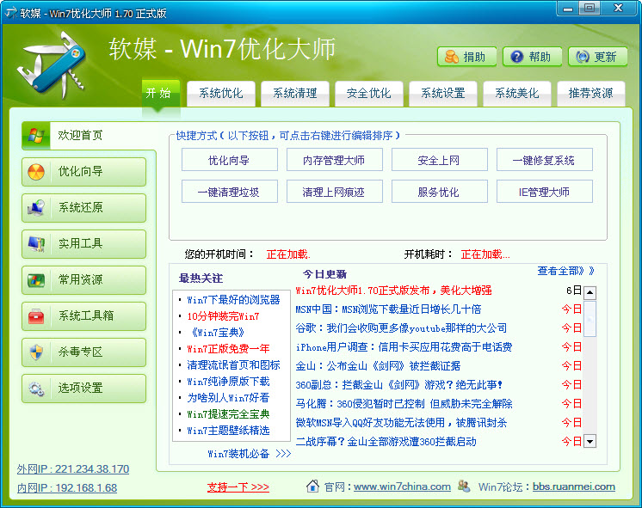Open the Win7正版免费一年 link

(x=228, y=349)
